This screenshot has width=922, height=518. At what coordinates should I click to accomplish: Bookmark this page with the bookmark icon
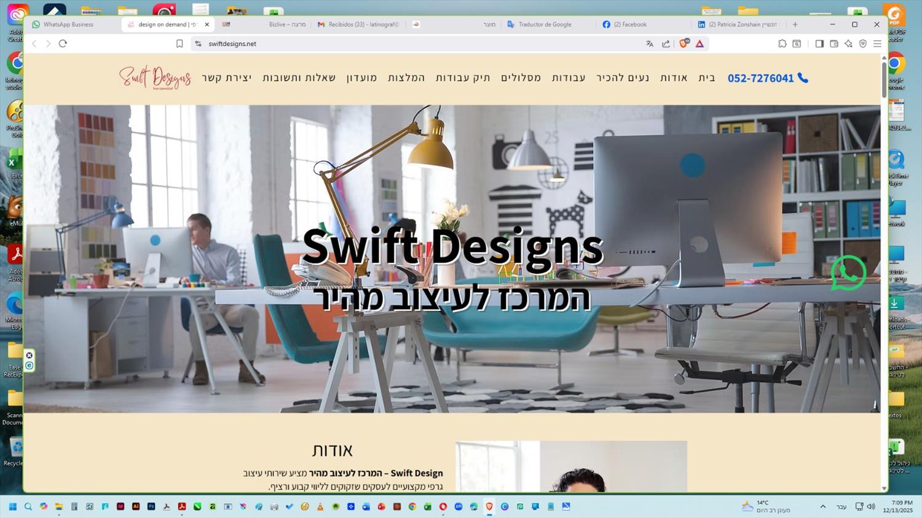pyautogui.click(x=179, y=44)
